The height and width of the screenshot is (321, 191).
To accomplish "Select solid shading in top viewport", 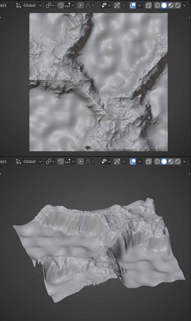I will [x=164, y=5].
